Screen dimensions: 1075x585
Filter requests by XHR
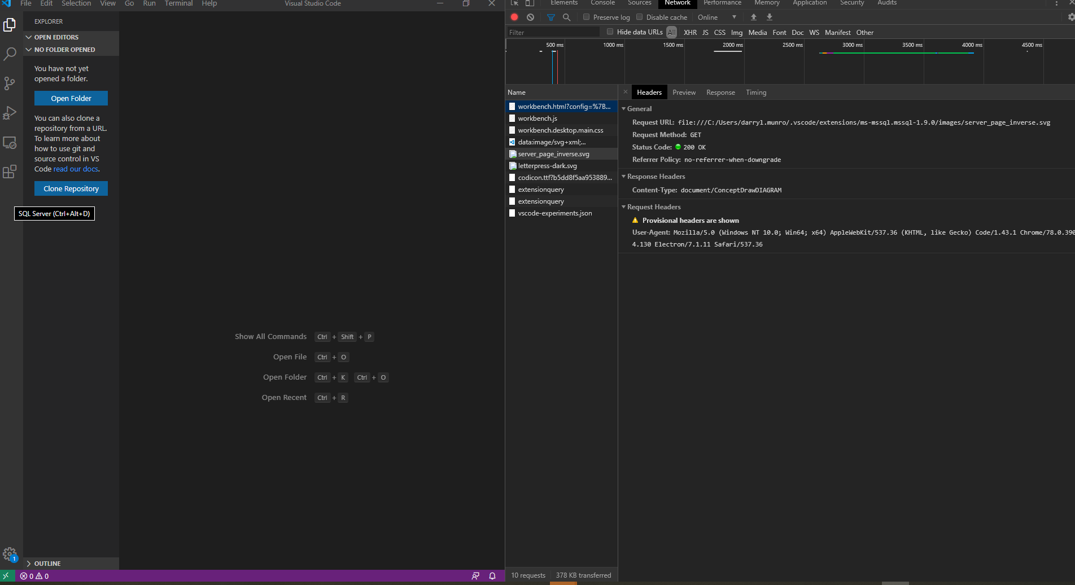[690, 32]
